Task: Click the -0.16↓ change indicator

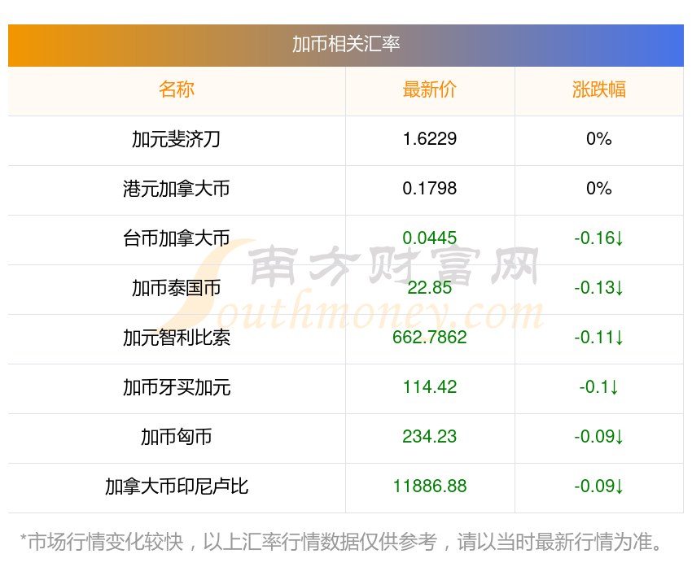Action: point(599,238)
